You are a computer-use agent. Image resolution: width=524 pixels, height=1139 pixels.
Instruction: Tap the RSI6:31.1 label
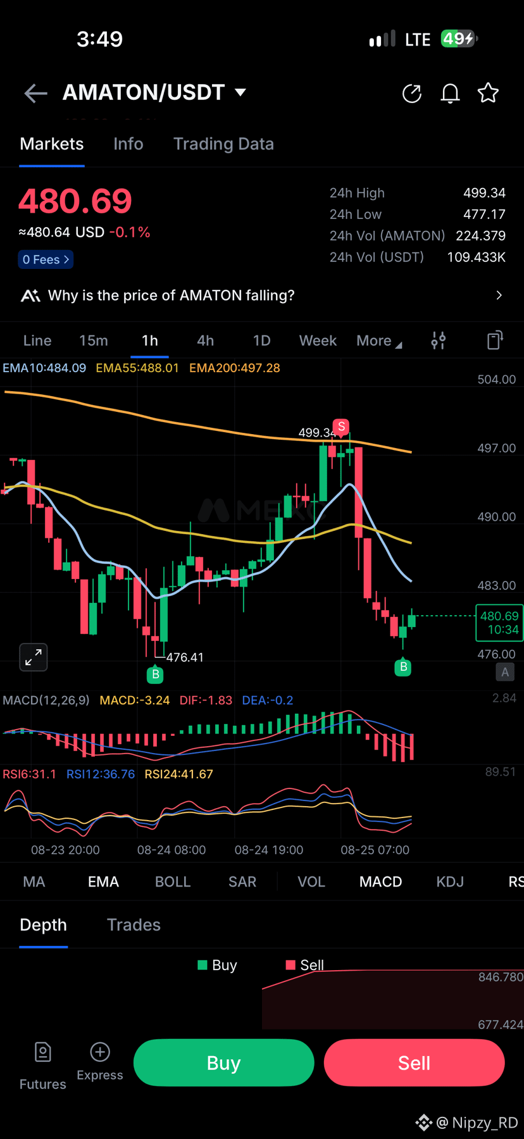tap(29, 774)
